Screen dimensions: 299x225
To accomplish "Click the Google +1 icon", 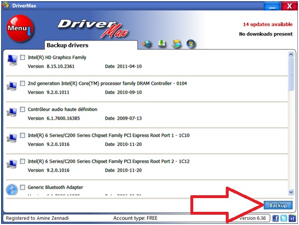I will click(x=292, y=218).
